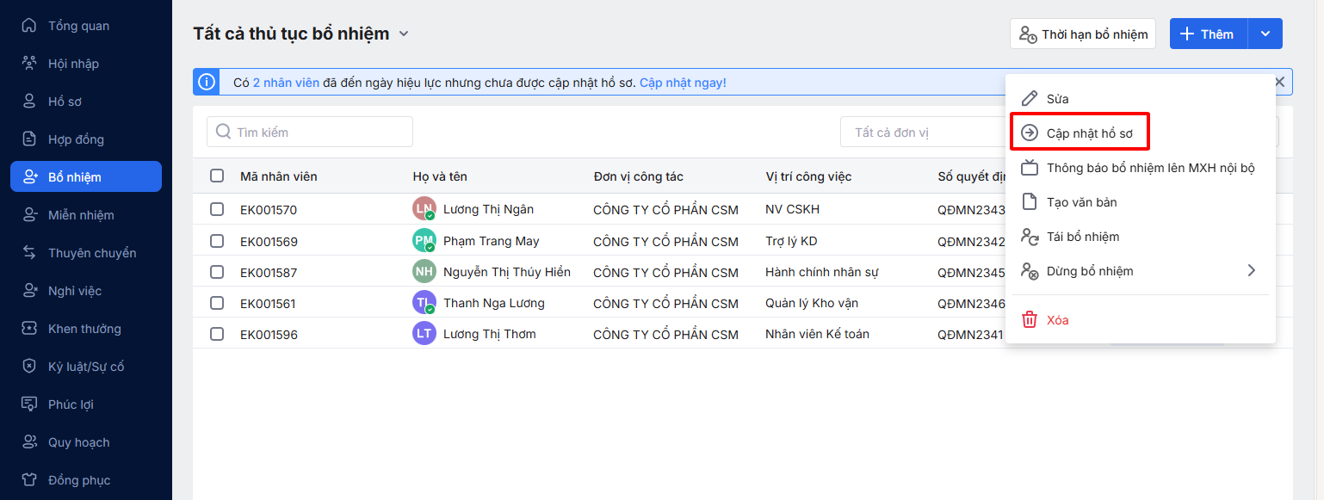Choose Cập nhật hồ sơ from menu
Screen dimensions: 1324x500
point(1089,133)
